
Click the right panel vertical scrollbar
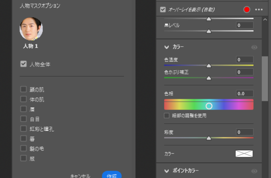[265, 79]
